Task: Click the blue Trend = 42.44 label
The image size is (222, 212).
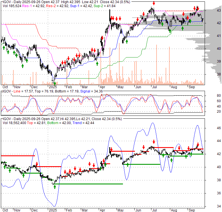Action: click(x=83, y=123)
